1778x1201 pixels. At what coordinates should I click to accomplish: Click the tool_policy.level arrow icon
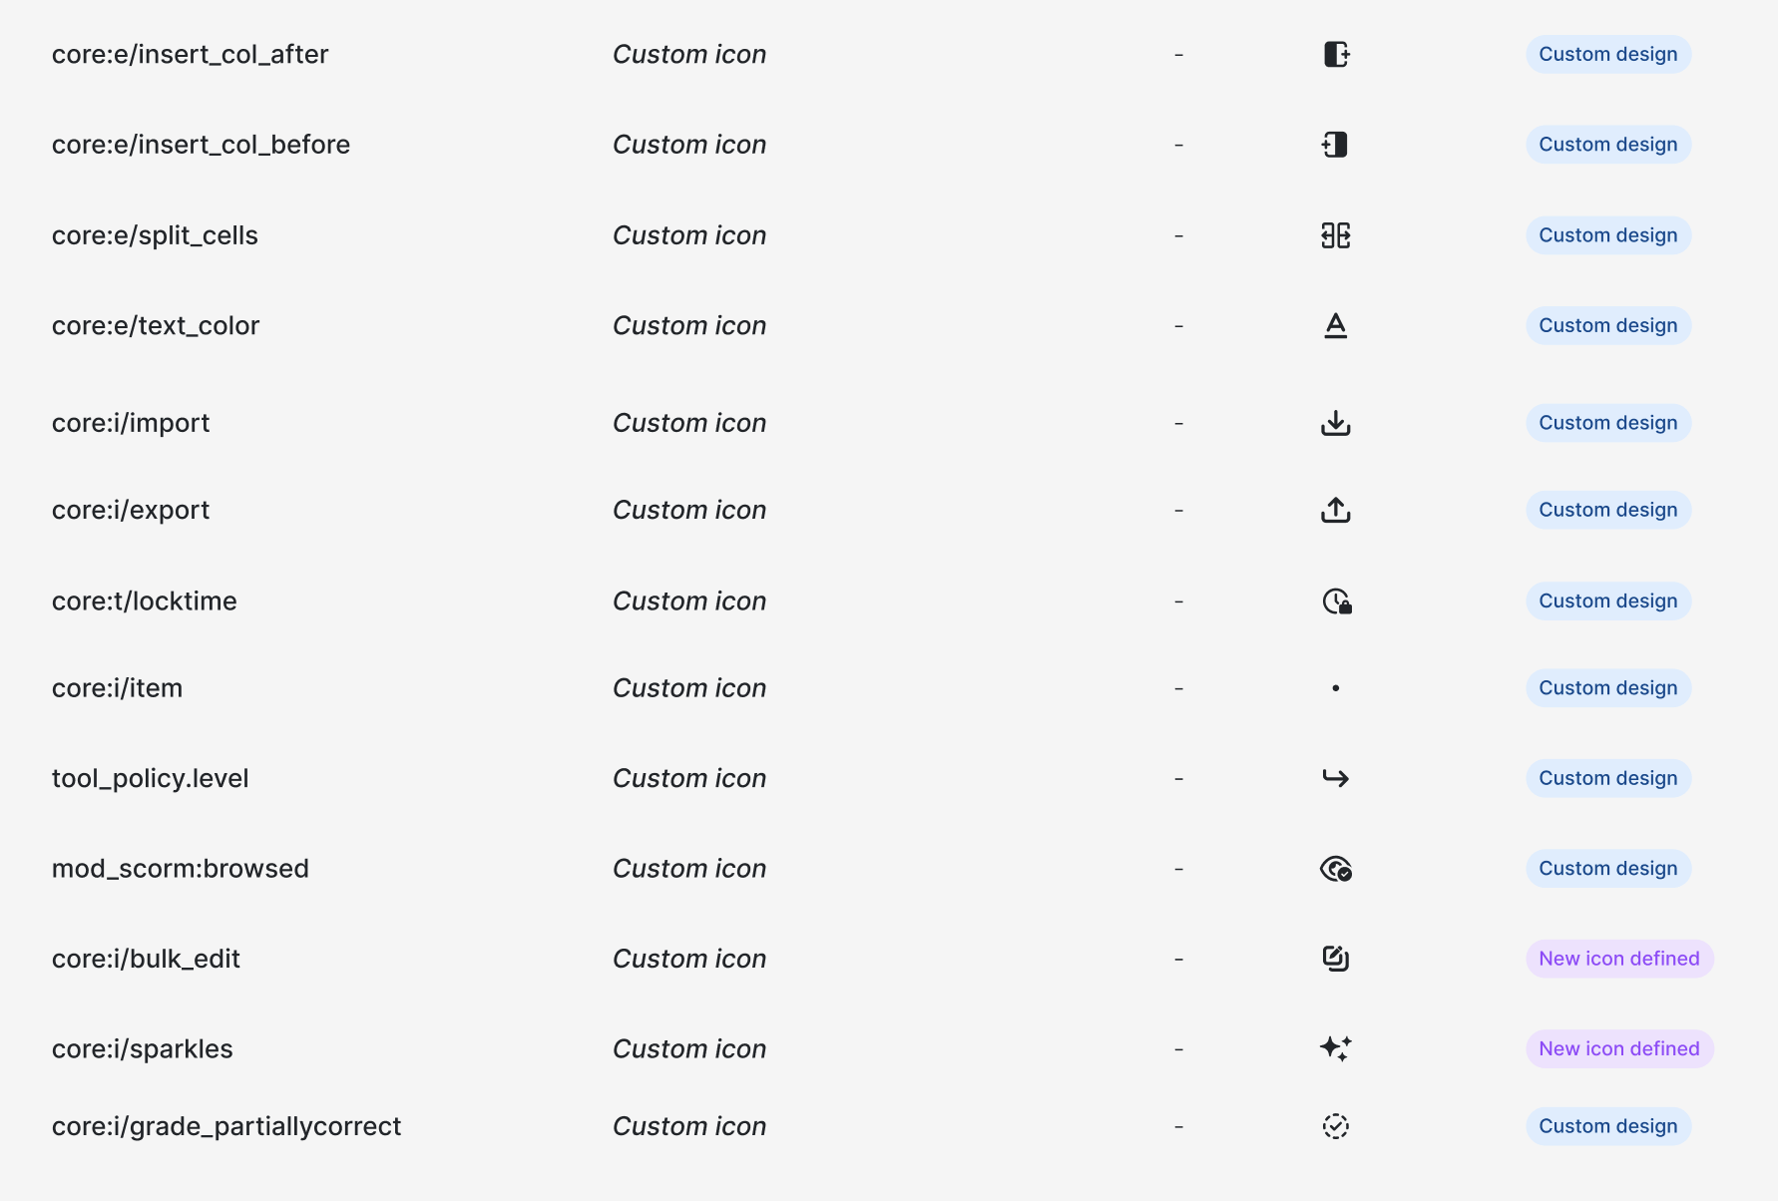(1335, 778)
